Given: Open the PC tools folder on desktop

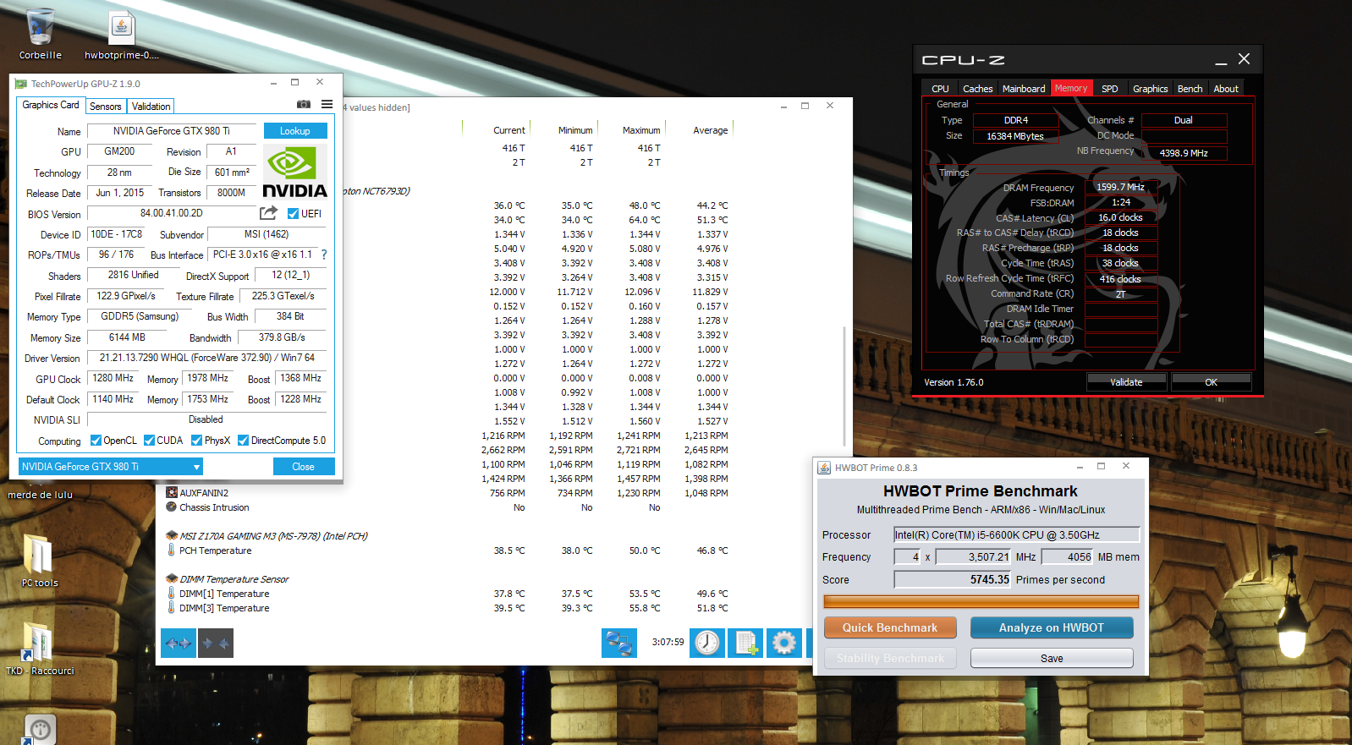Looking at the screenshot, I should tap(38, 555).
